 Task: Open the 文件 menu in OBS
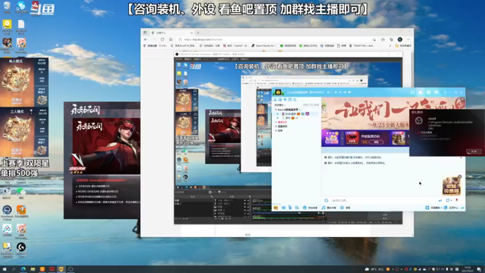point(178,59)
